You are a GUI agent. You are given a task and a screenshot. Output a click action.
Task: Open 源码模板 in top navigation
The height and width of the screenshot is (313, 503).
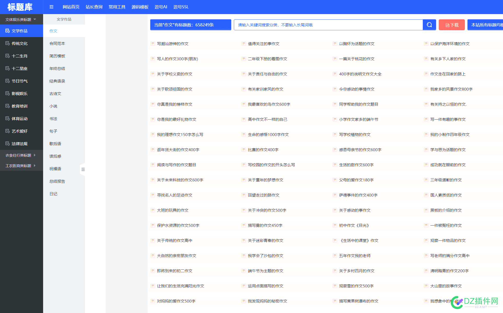[x=140, y=7]
